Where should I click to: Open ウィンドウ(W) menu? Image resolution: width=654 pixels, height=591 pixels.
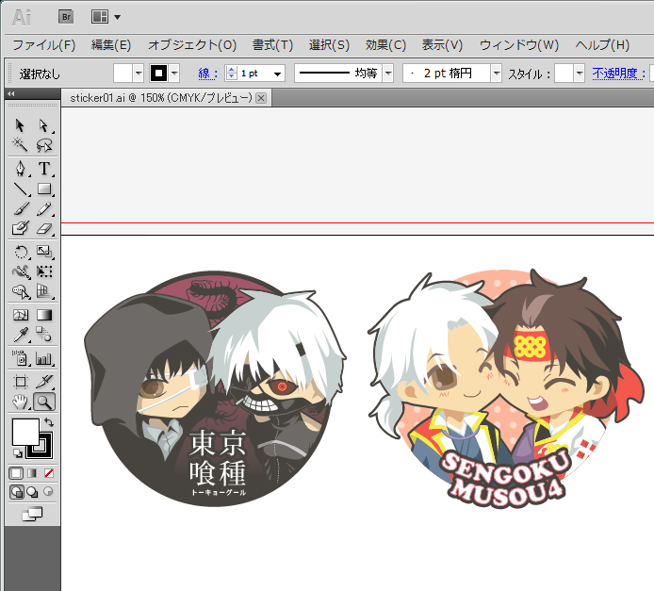[519, 44]
